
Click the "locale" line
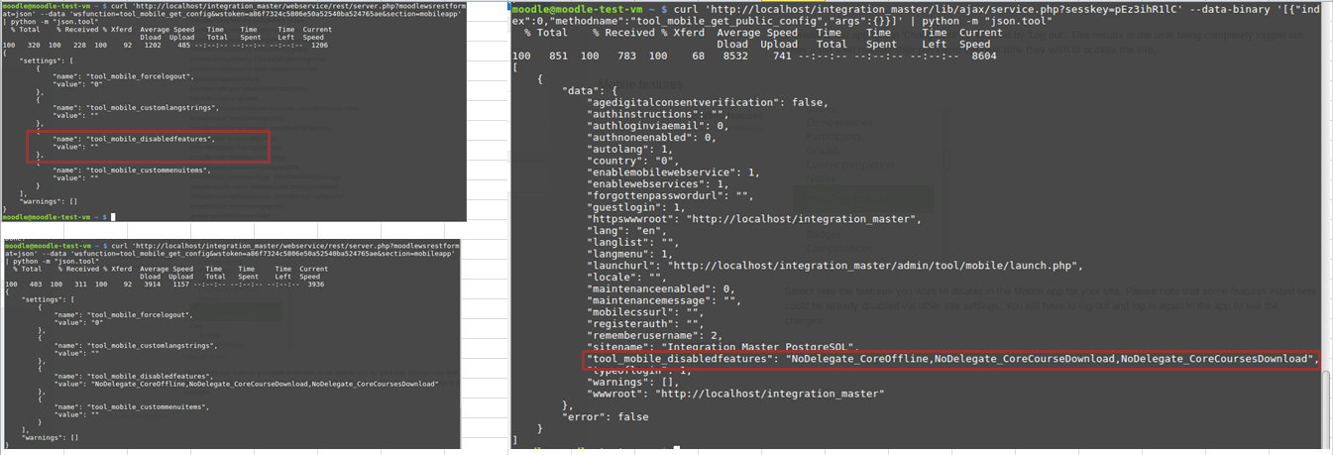pos(624,277)
